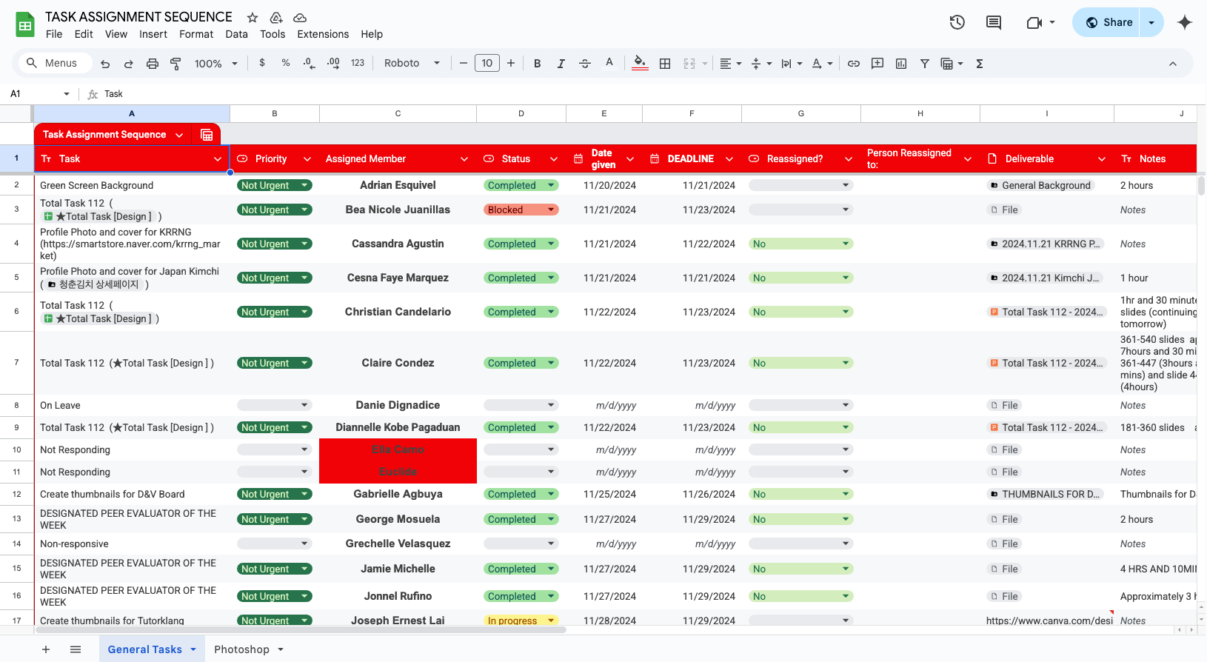Expand the zoom level 100% dropdown

(215, 64)
